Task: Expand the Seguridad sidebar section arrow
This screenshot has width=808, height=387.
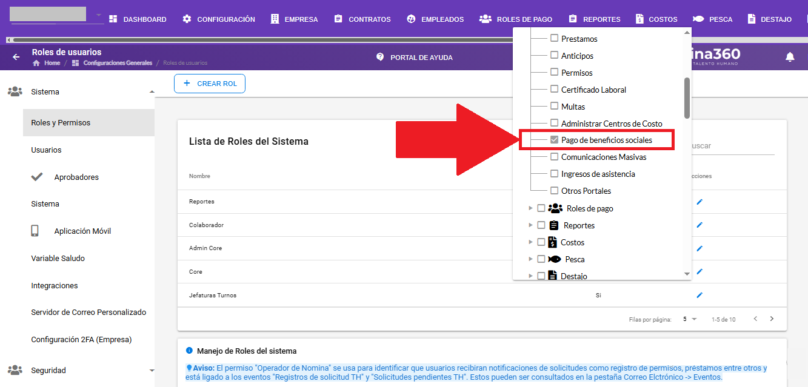Action: 152,370
